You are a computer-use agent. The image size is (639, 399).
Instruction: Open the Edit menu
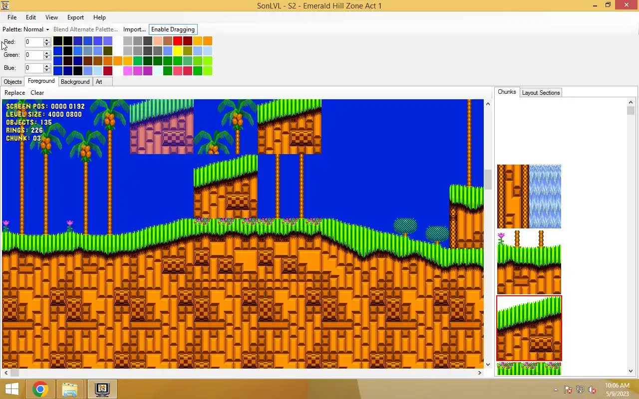pyautogui.click(x=31, y=17)
